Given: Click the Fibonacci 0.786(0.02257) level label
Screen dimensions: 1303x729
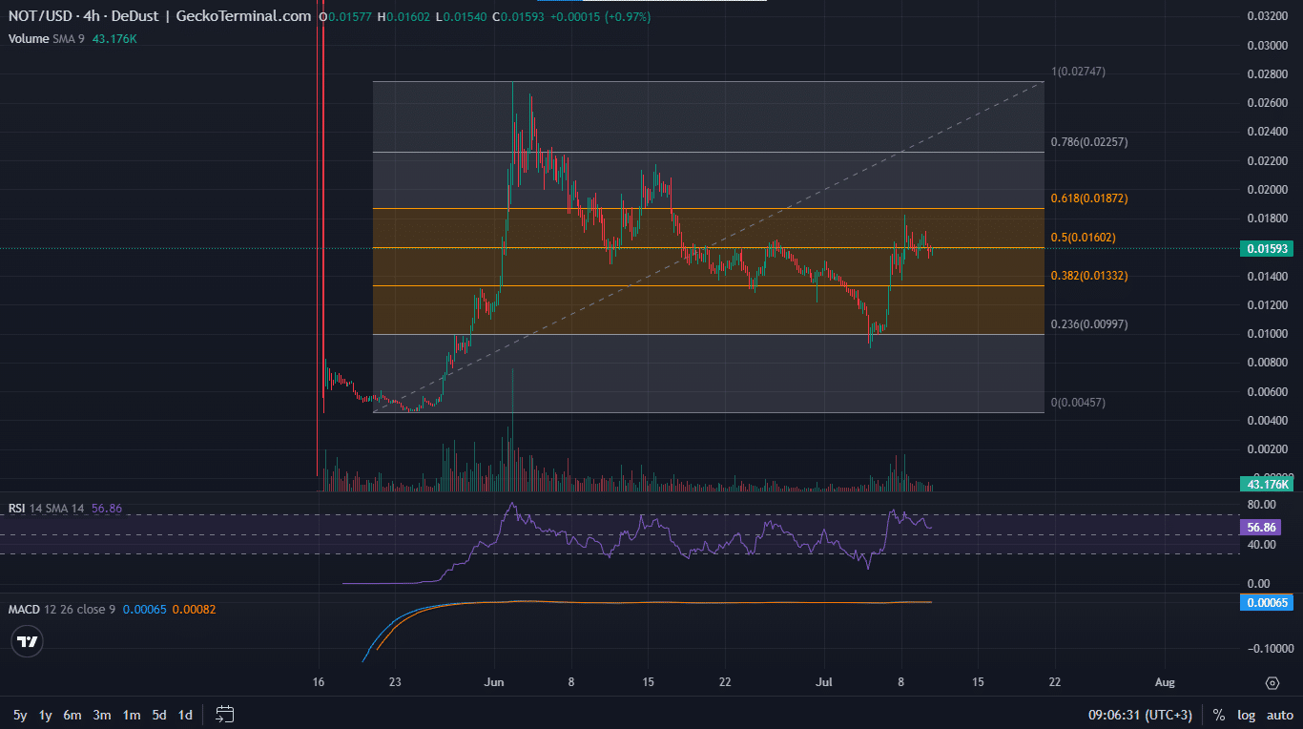Looking at the screenshot, I should point(1089,142).
